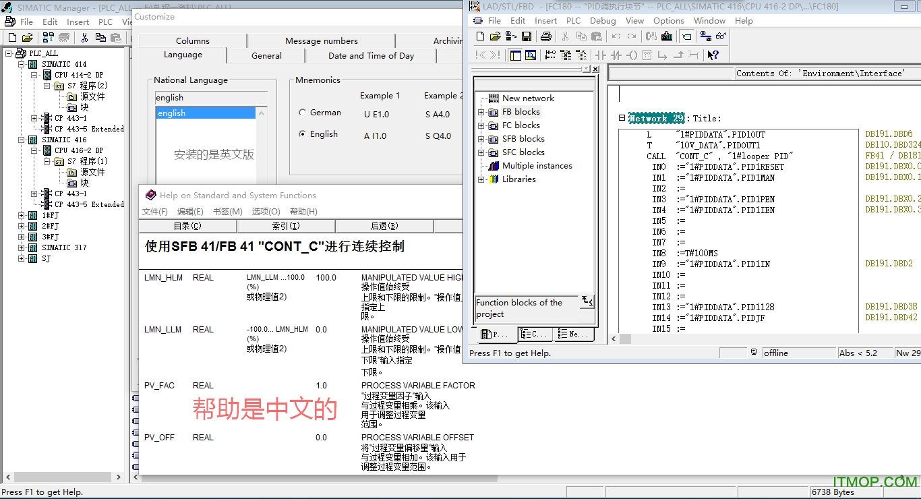Click Download to PLC icon in LAD editor
This screenshot has height=499, width=921.
[x=667, y=36]
